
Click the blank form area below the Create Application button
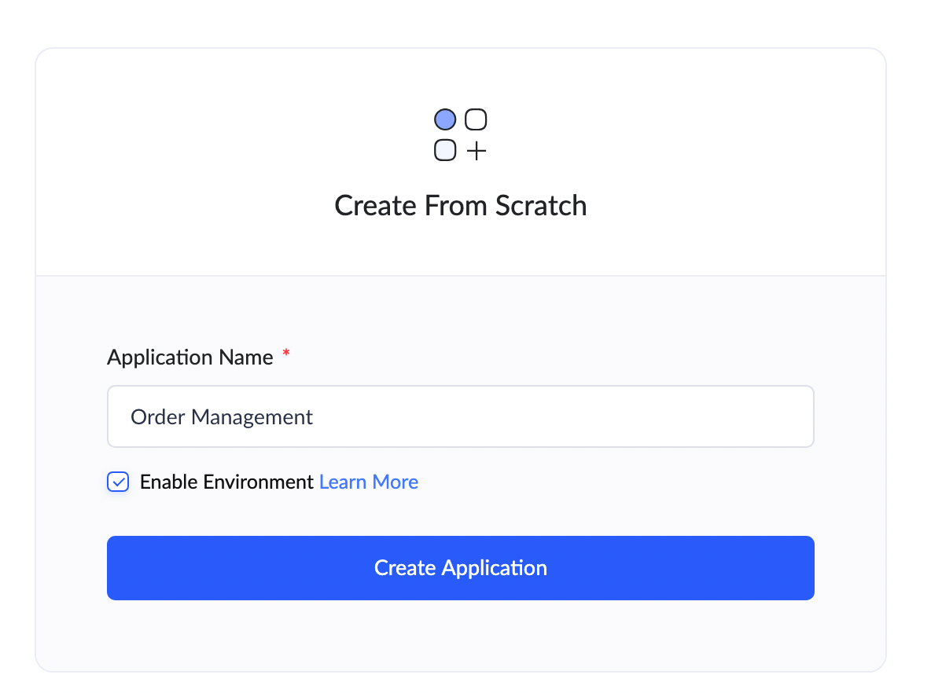pyautogui.click(x=460, y=636)
